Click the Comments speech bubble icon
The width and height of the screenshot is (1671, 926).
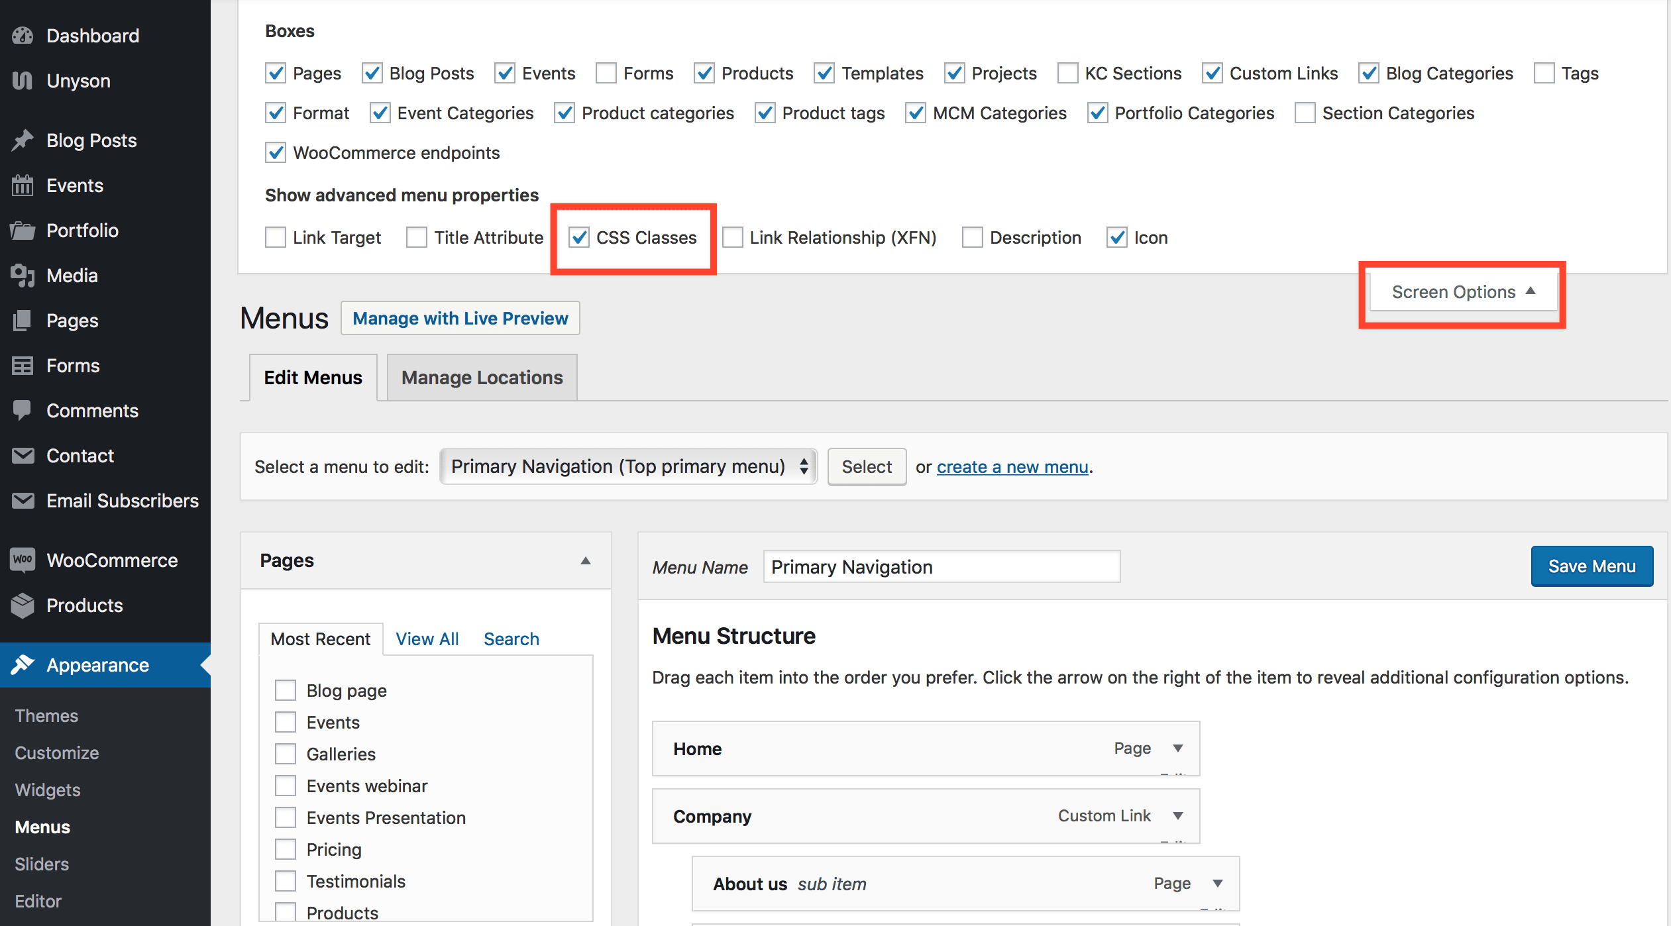23,411
